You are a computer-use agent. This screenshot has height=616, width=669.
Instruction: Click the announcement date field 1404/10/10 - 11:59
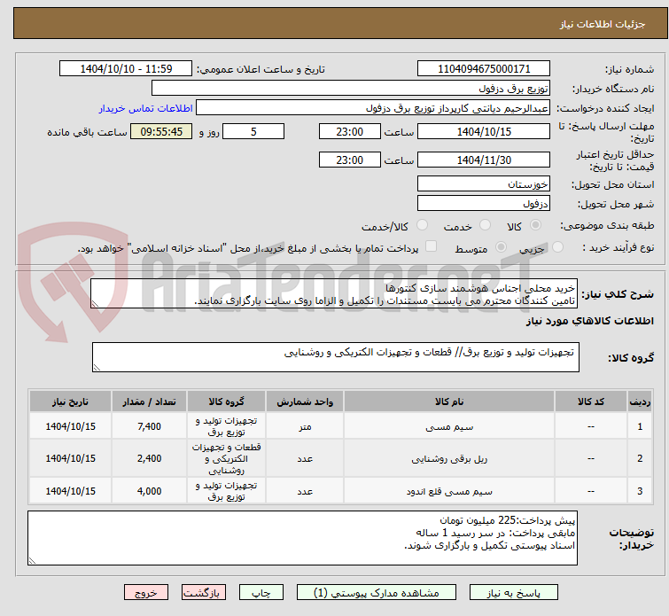[126, 69]
